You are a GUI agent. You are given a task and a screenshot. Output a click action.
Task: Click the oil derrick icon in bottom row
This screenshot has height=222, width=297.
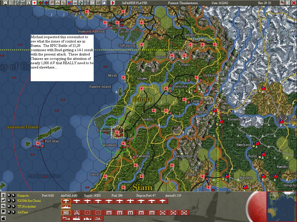(98, 219)
